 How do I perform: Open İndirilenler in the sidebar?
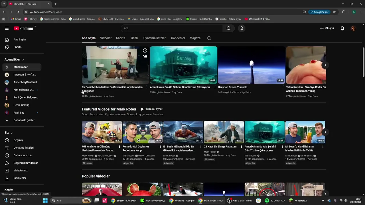coord(22,178)
